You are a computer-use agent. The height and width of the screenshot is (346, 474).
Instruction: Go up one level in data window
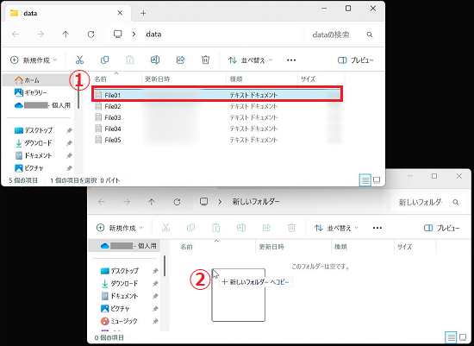65,35
